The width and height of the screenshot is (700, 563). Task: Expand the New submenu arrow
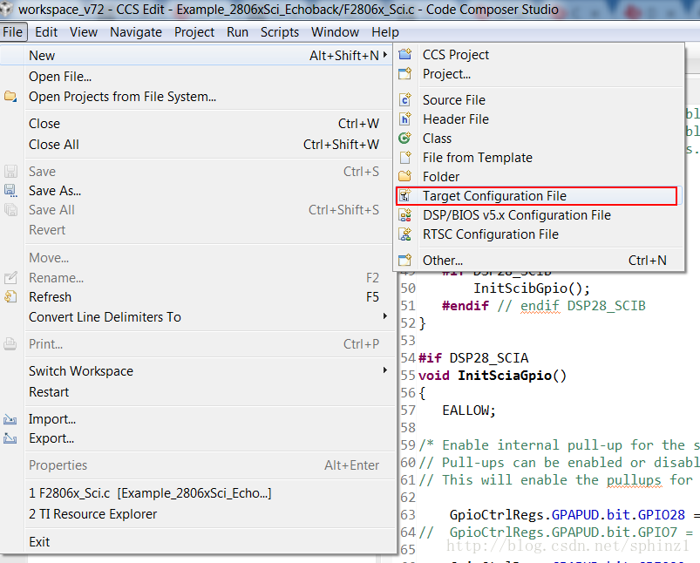[x=384, y=54]
